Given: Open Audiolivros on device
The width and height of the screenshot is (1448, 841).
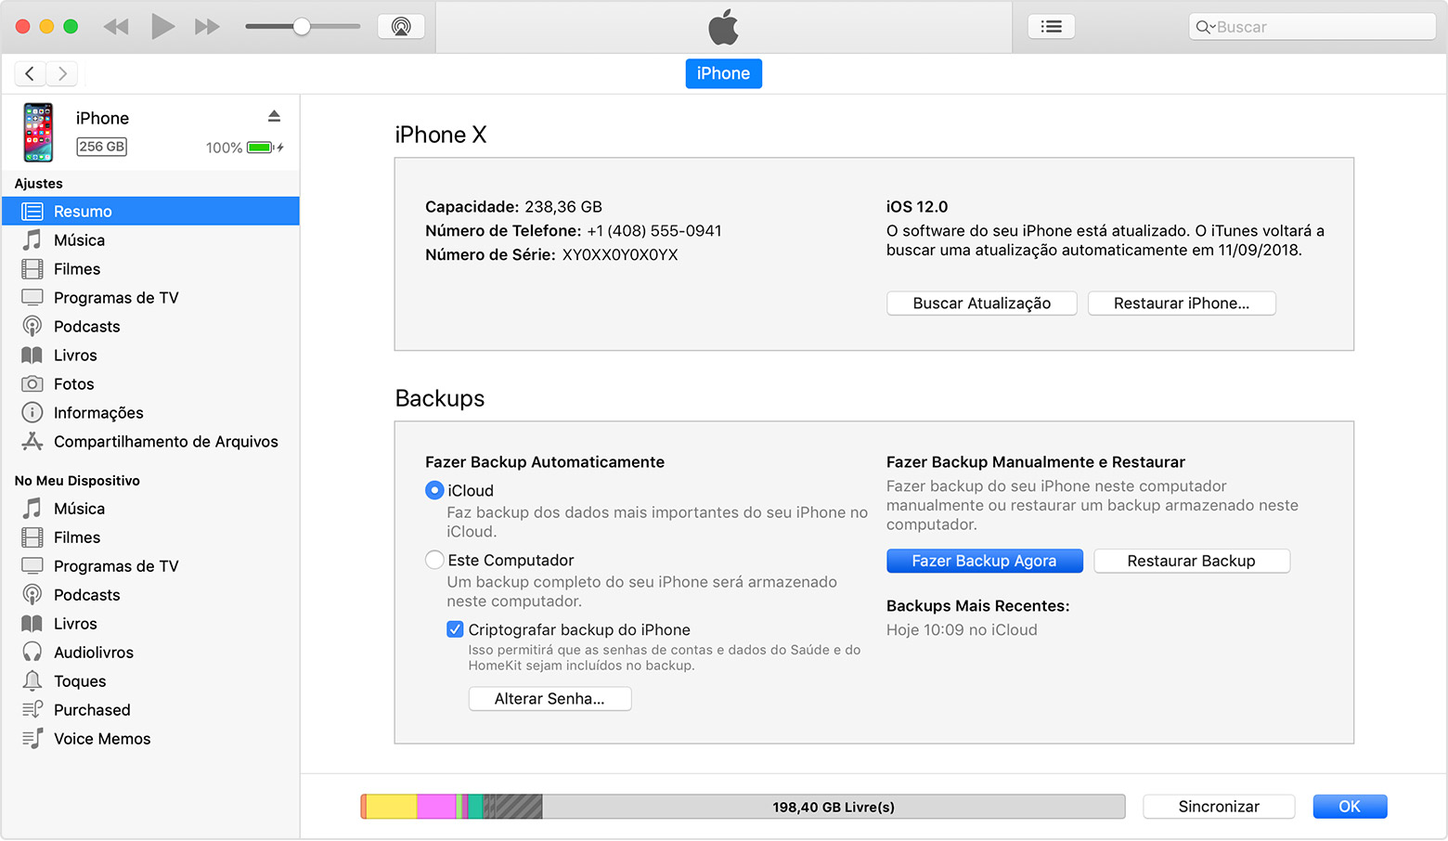Looking at the screenshot, I should coord(150,653).
